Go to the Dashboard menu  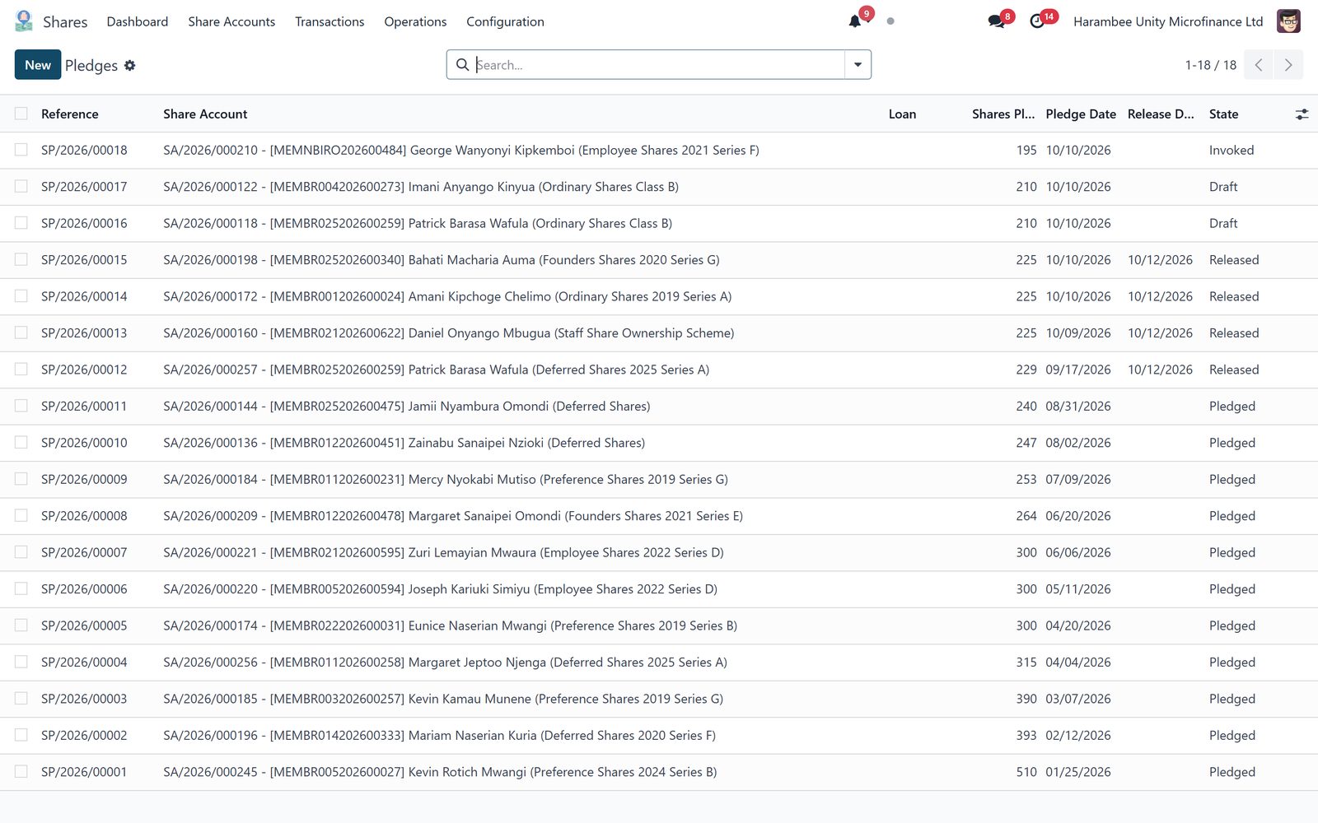138,21
